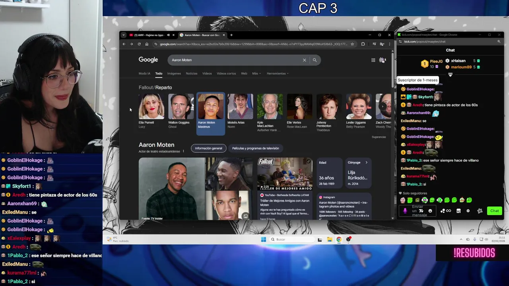Screen dimensions: 509x286
Task: Select Kyle MacLachlan cast thumbnail
Action: (270, 106)
